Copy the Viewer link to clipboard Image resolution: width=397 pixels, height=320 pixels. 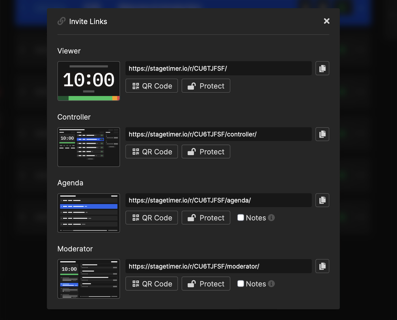coord(322,68)
